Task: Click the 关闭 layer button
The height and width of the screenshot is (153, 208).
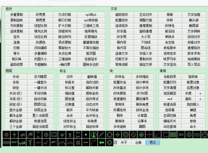Action: 16,77
